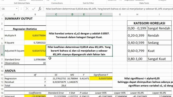Screen dimensions: 173x97
Task: Select column A header
Action: click(14, 14)
